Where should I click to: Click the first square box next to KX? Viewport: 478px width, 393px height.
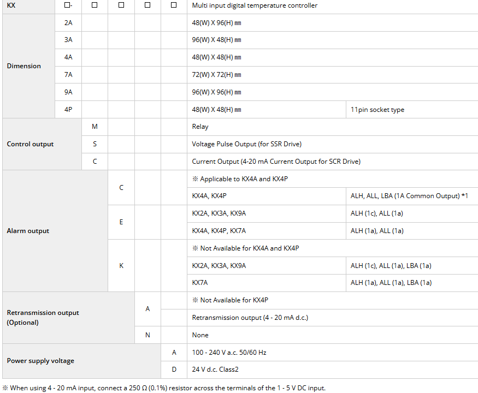pos(67,5)
